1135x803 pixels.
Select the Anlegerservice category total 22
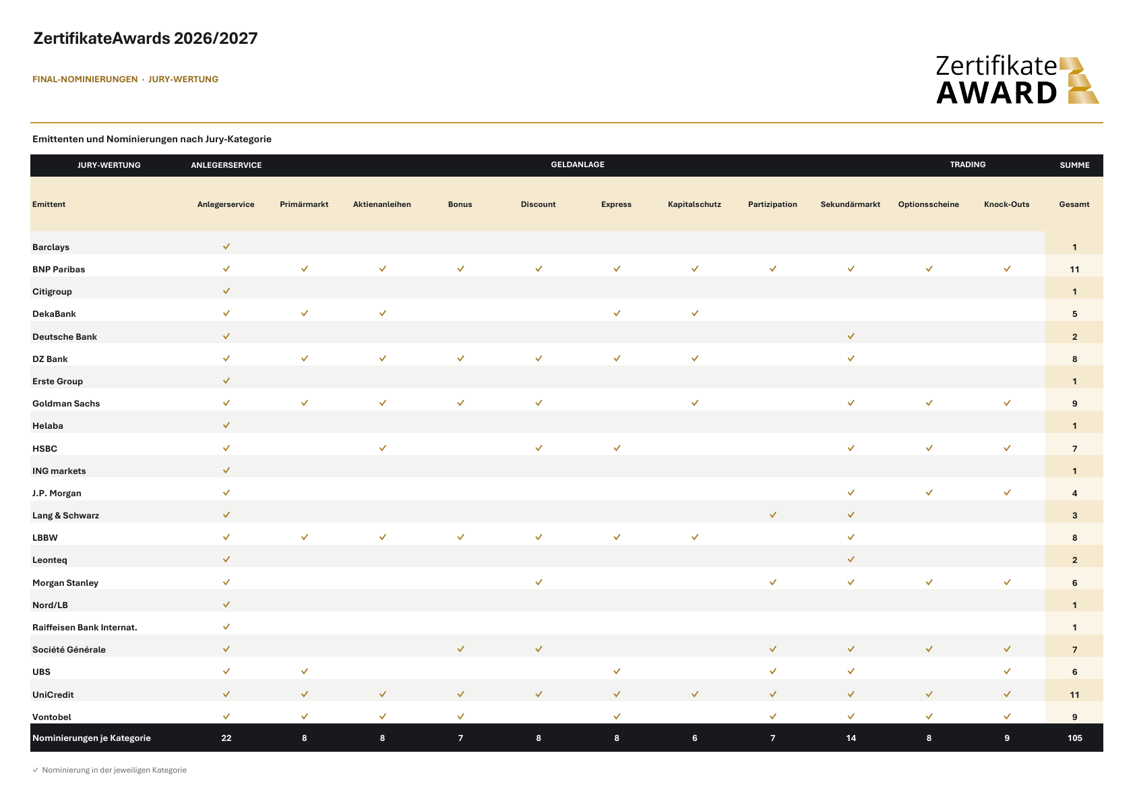click(226, 738)
